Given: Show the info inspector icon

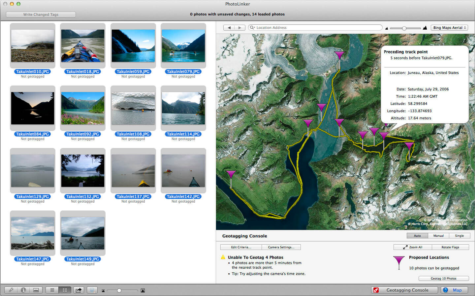Looking at the screenshot, I should pyautogui.click(x=23, y=290).
